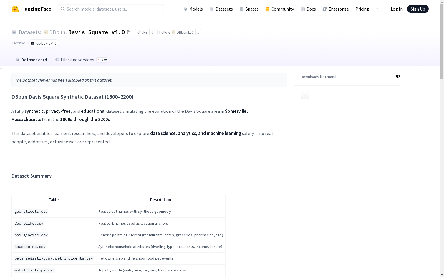Go to Spaces

pyautogui.click(x=249, y=9)
